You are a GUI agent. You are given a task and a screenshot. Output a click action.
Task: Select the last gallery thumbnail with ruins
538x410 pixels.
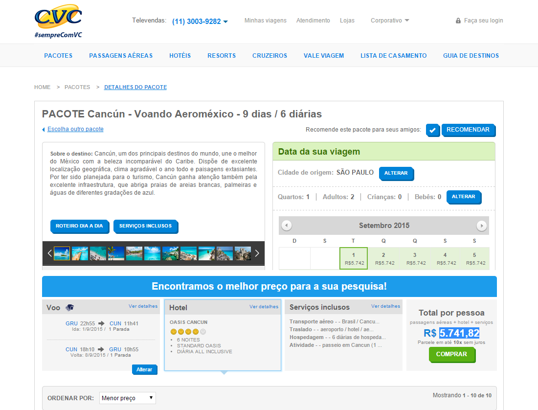pyautogui.click(x=243, y=253)
